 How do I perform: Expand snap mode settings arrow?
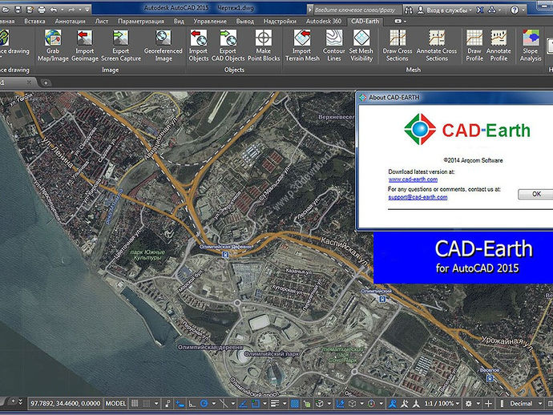[x=156, y=403]
